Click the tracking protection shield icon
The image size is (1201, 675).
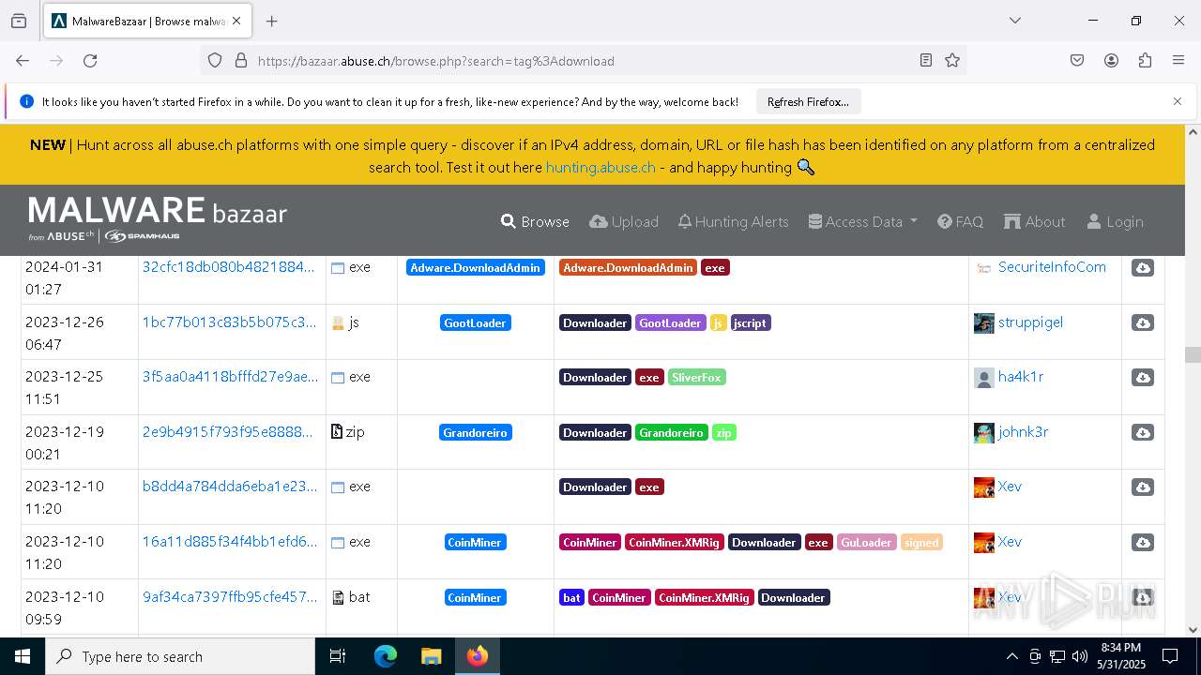(215, 61)
